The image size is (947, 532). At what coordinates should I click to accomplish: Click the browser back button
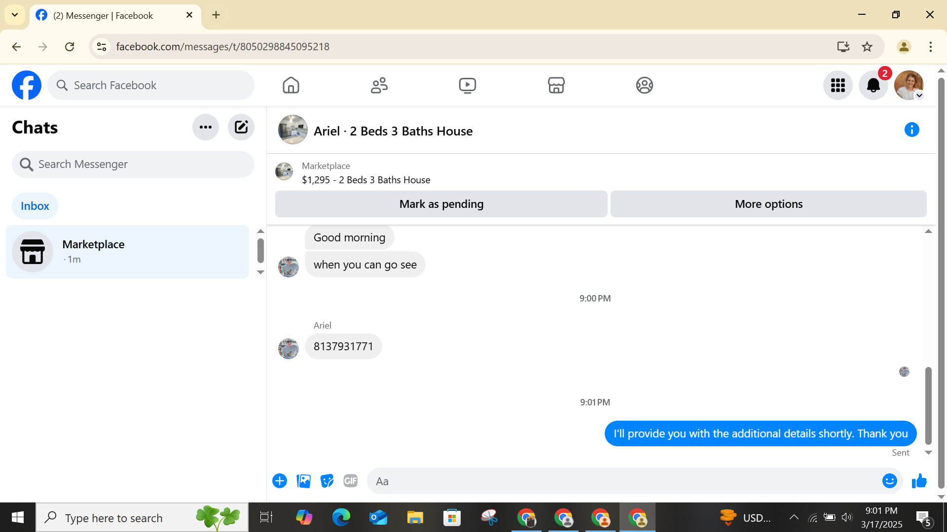pos(16,47)
